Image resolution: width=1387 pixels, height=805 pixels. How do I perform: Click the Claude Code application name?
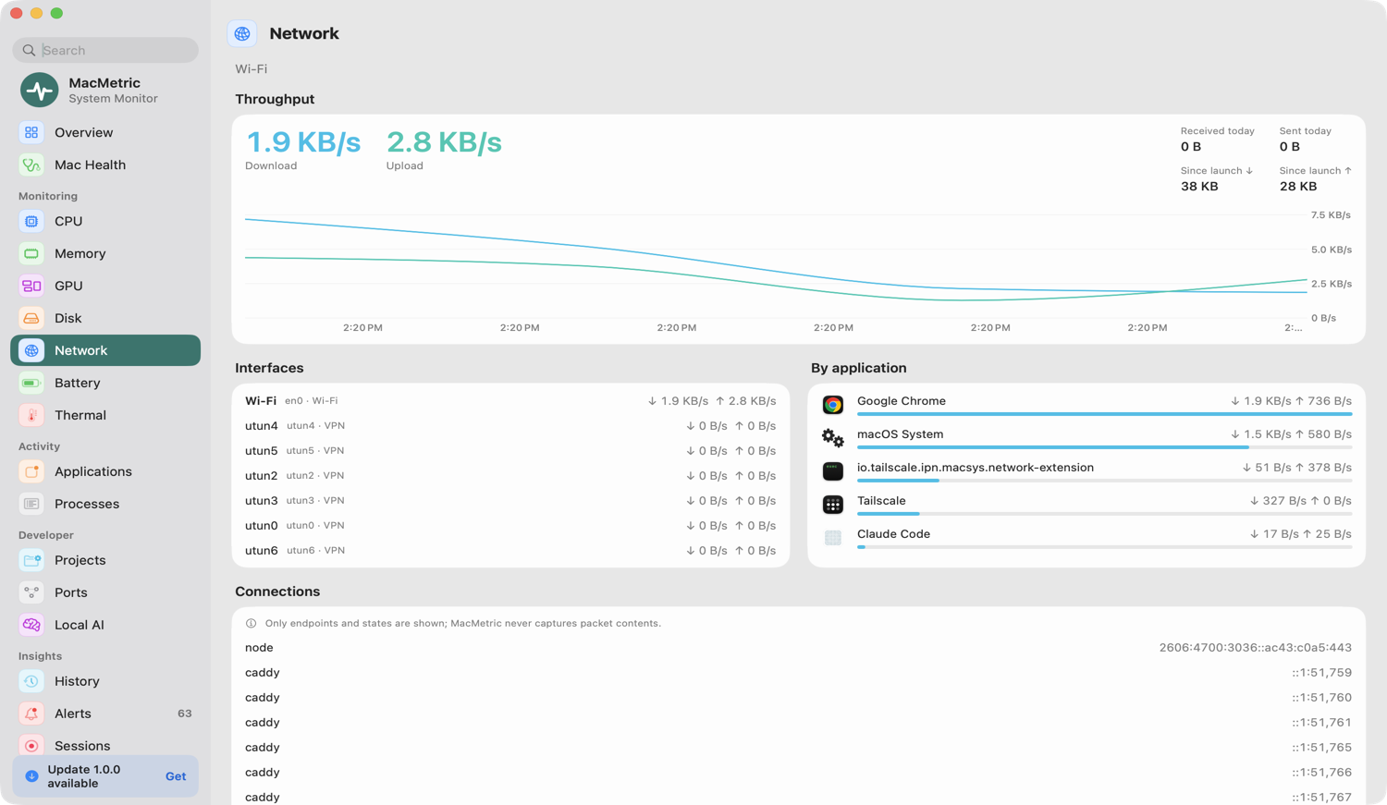[893, 534]
